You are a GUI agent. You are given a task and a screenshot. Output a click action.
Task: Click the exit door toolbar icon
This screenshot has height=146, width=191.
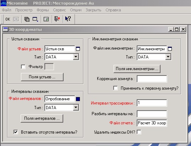57,19
